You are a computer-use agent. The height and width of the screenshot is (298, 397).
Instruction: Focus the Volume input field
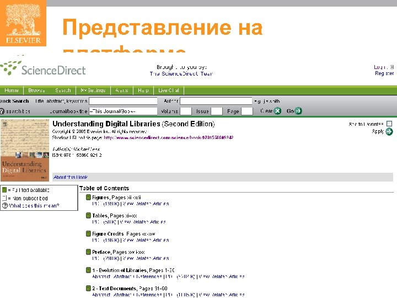click(x=186, y=111)
